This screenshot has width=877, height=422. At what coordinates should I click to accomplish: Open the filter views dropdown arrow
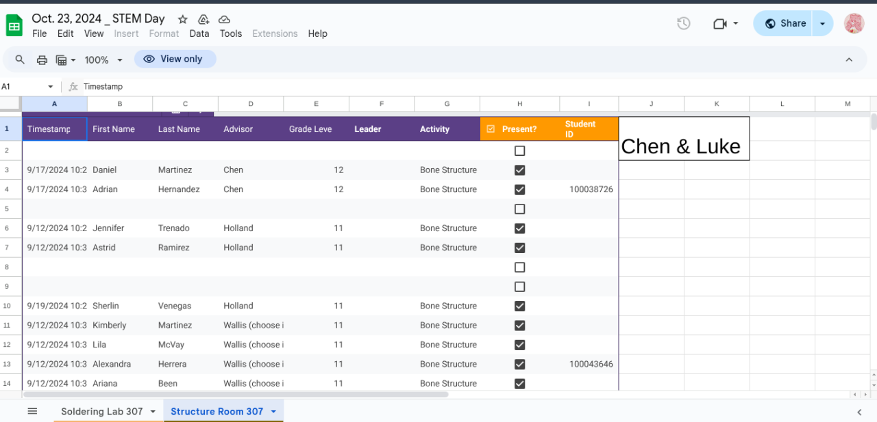point(73,60)
